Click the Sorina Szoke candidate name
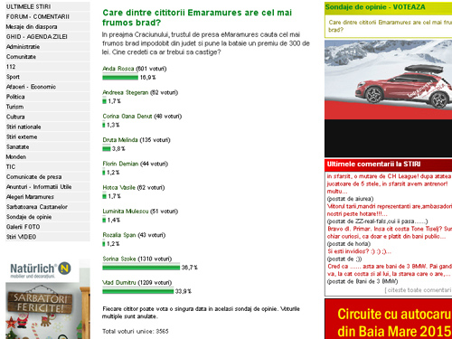 tap(119, 259)
